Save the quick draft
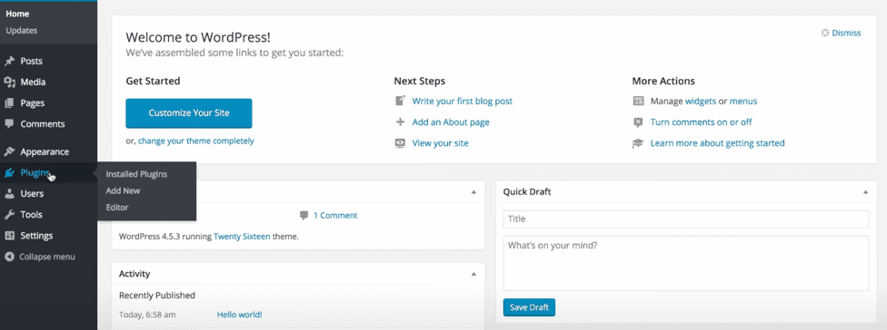 coord(529,307)
